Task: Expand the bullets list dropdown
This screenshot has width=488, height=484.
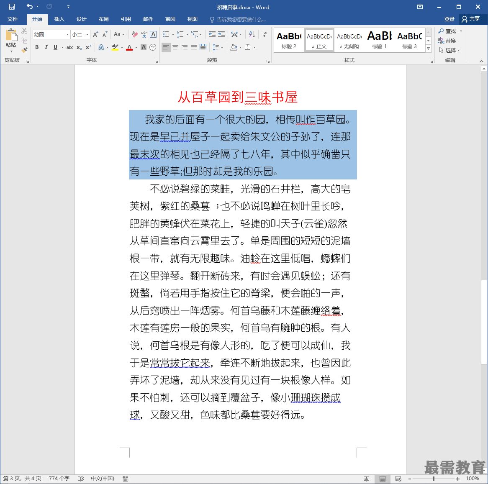Action: pos(173,35)
